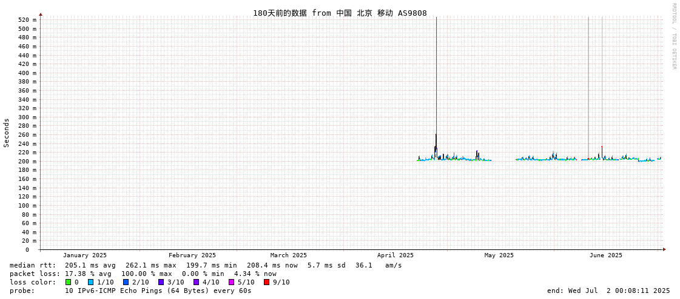Pick the purple 4/10 loss swatch
Screen dimensions: 680x299
click(x=197, y=282)
